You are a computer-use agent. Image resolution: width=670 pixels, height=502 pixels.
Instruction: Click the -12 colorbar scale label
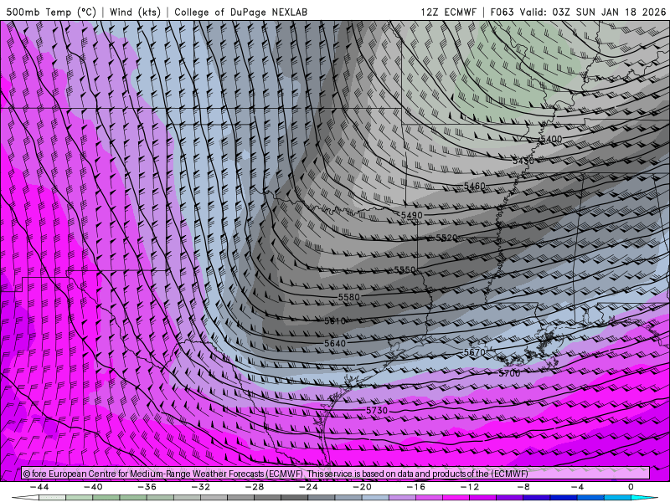click(470, 487)
